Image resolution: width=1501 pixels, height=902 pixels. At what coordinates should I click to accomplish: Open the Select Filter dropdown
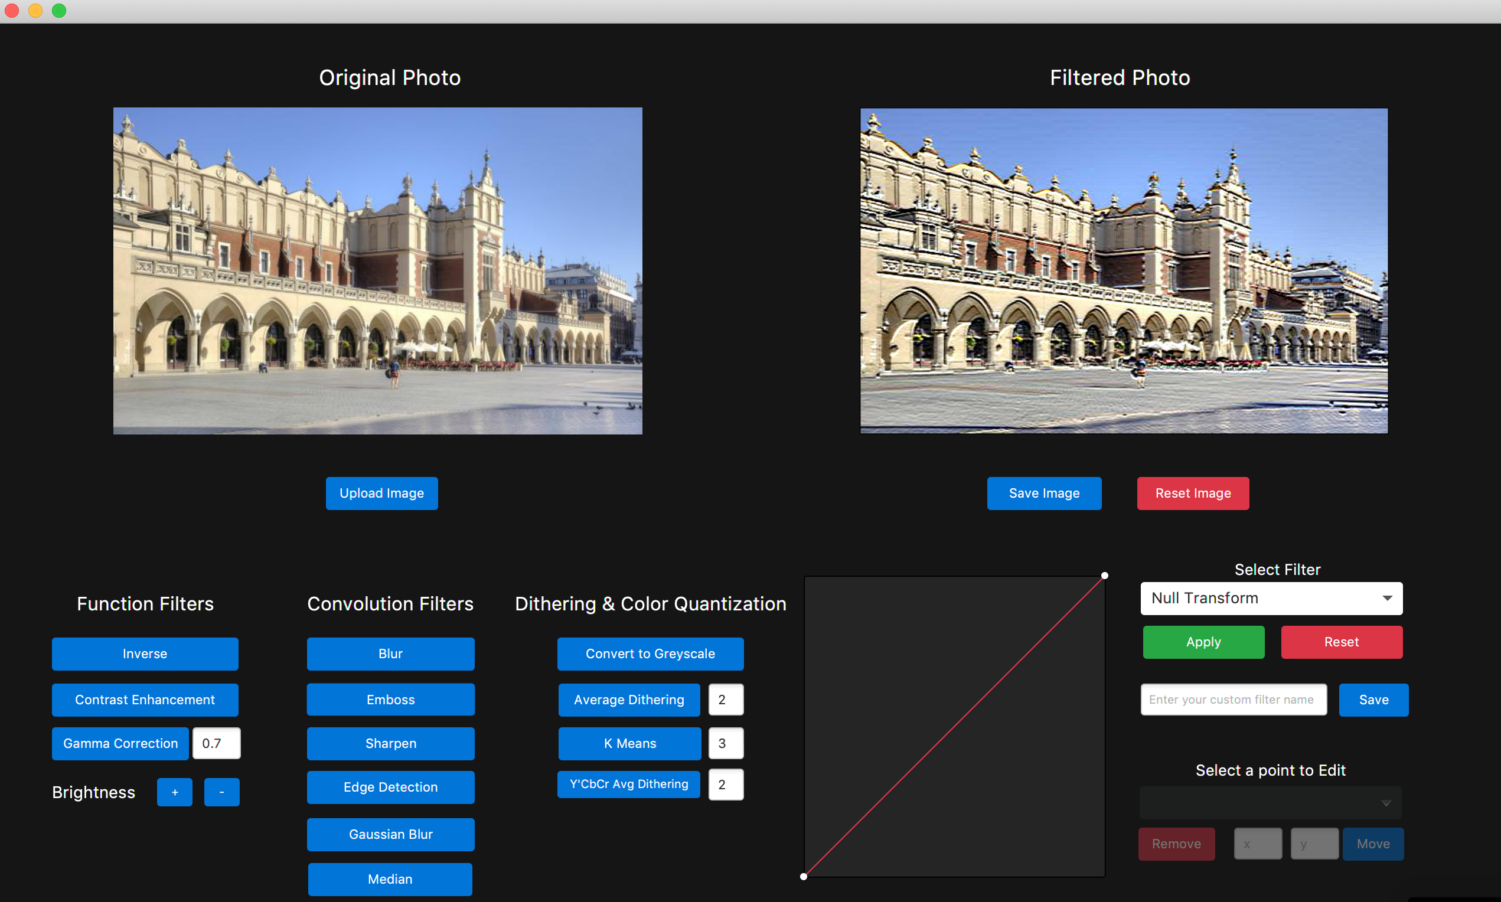click(x=1271, y=598)
